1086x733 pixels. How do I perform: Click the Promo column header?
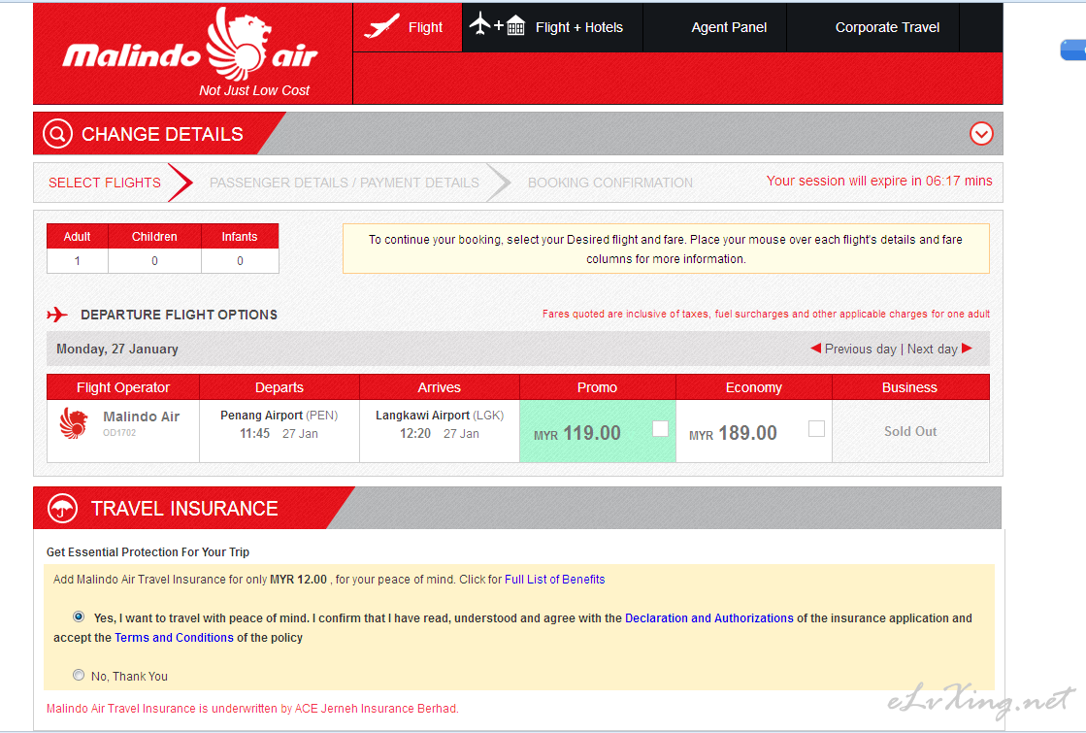(x=597, y=387)
